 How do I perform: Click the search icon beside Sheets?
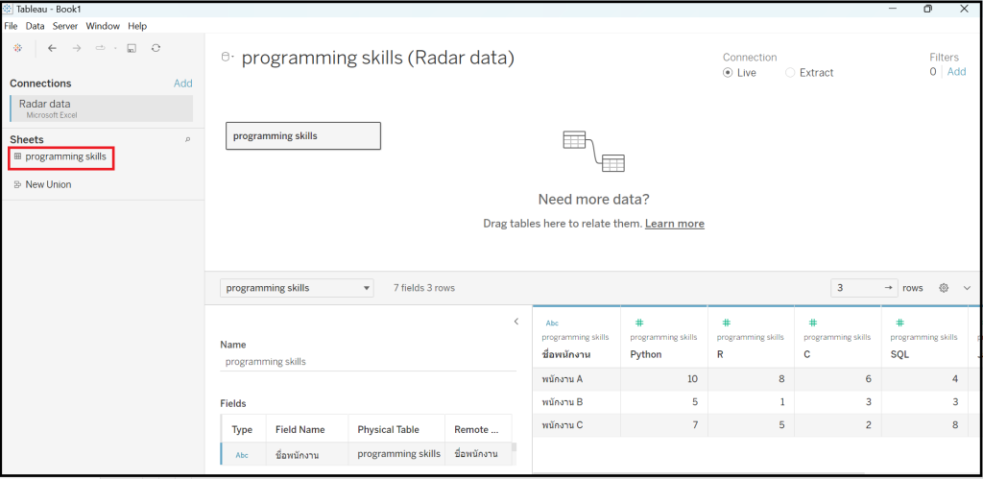pos(187,140)
